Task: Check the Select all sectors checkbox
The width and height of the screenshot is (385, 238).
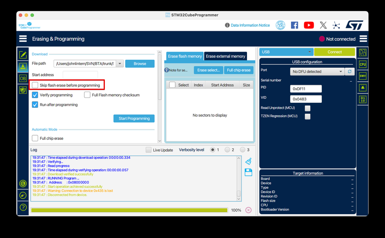Action: 172,85
